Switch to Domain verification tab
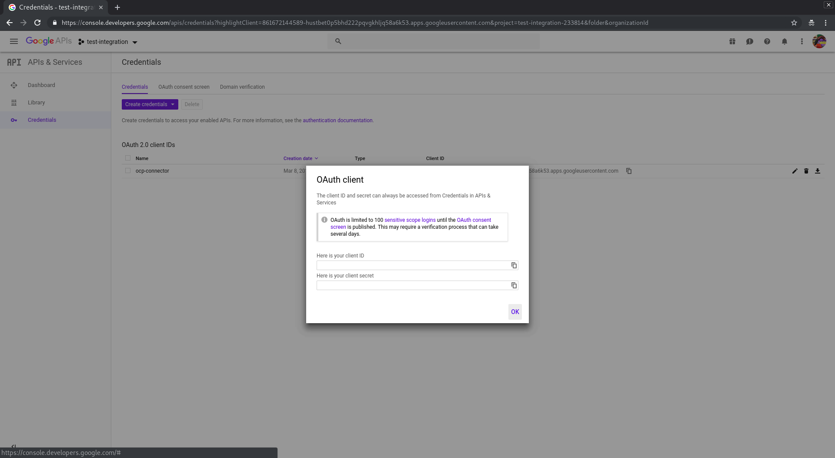 click(x=242, y=87)
